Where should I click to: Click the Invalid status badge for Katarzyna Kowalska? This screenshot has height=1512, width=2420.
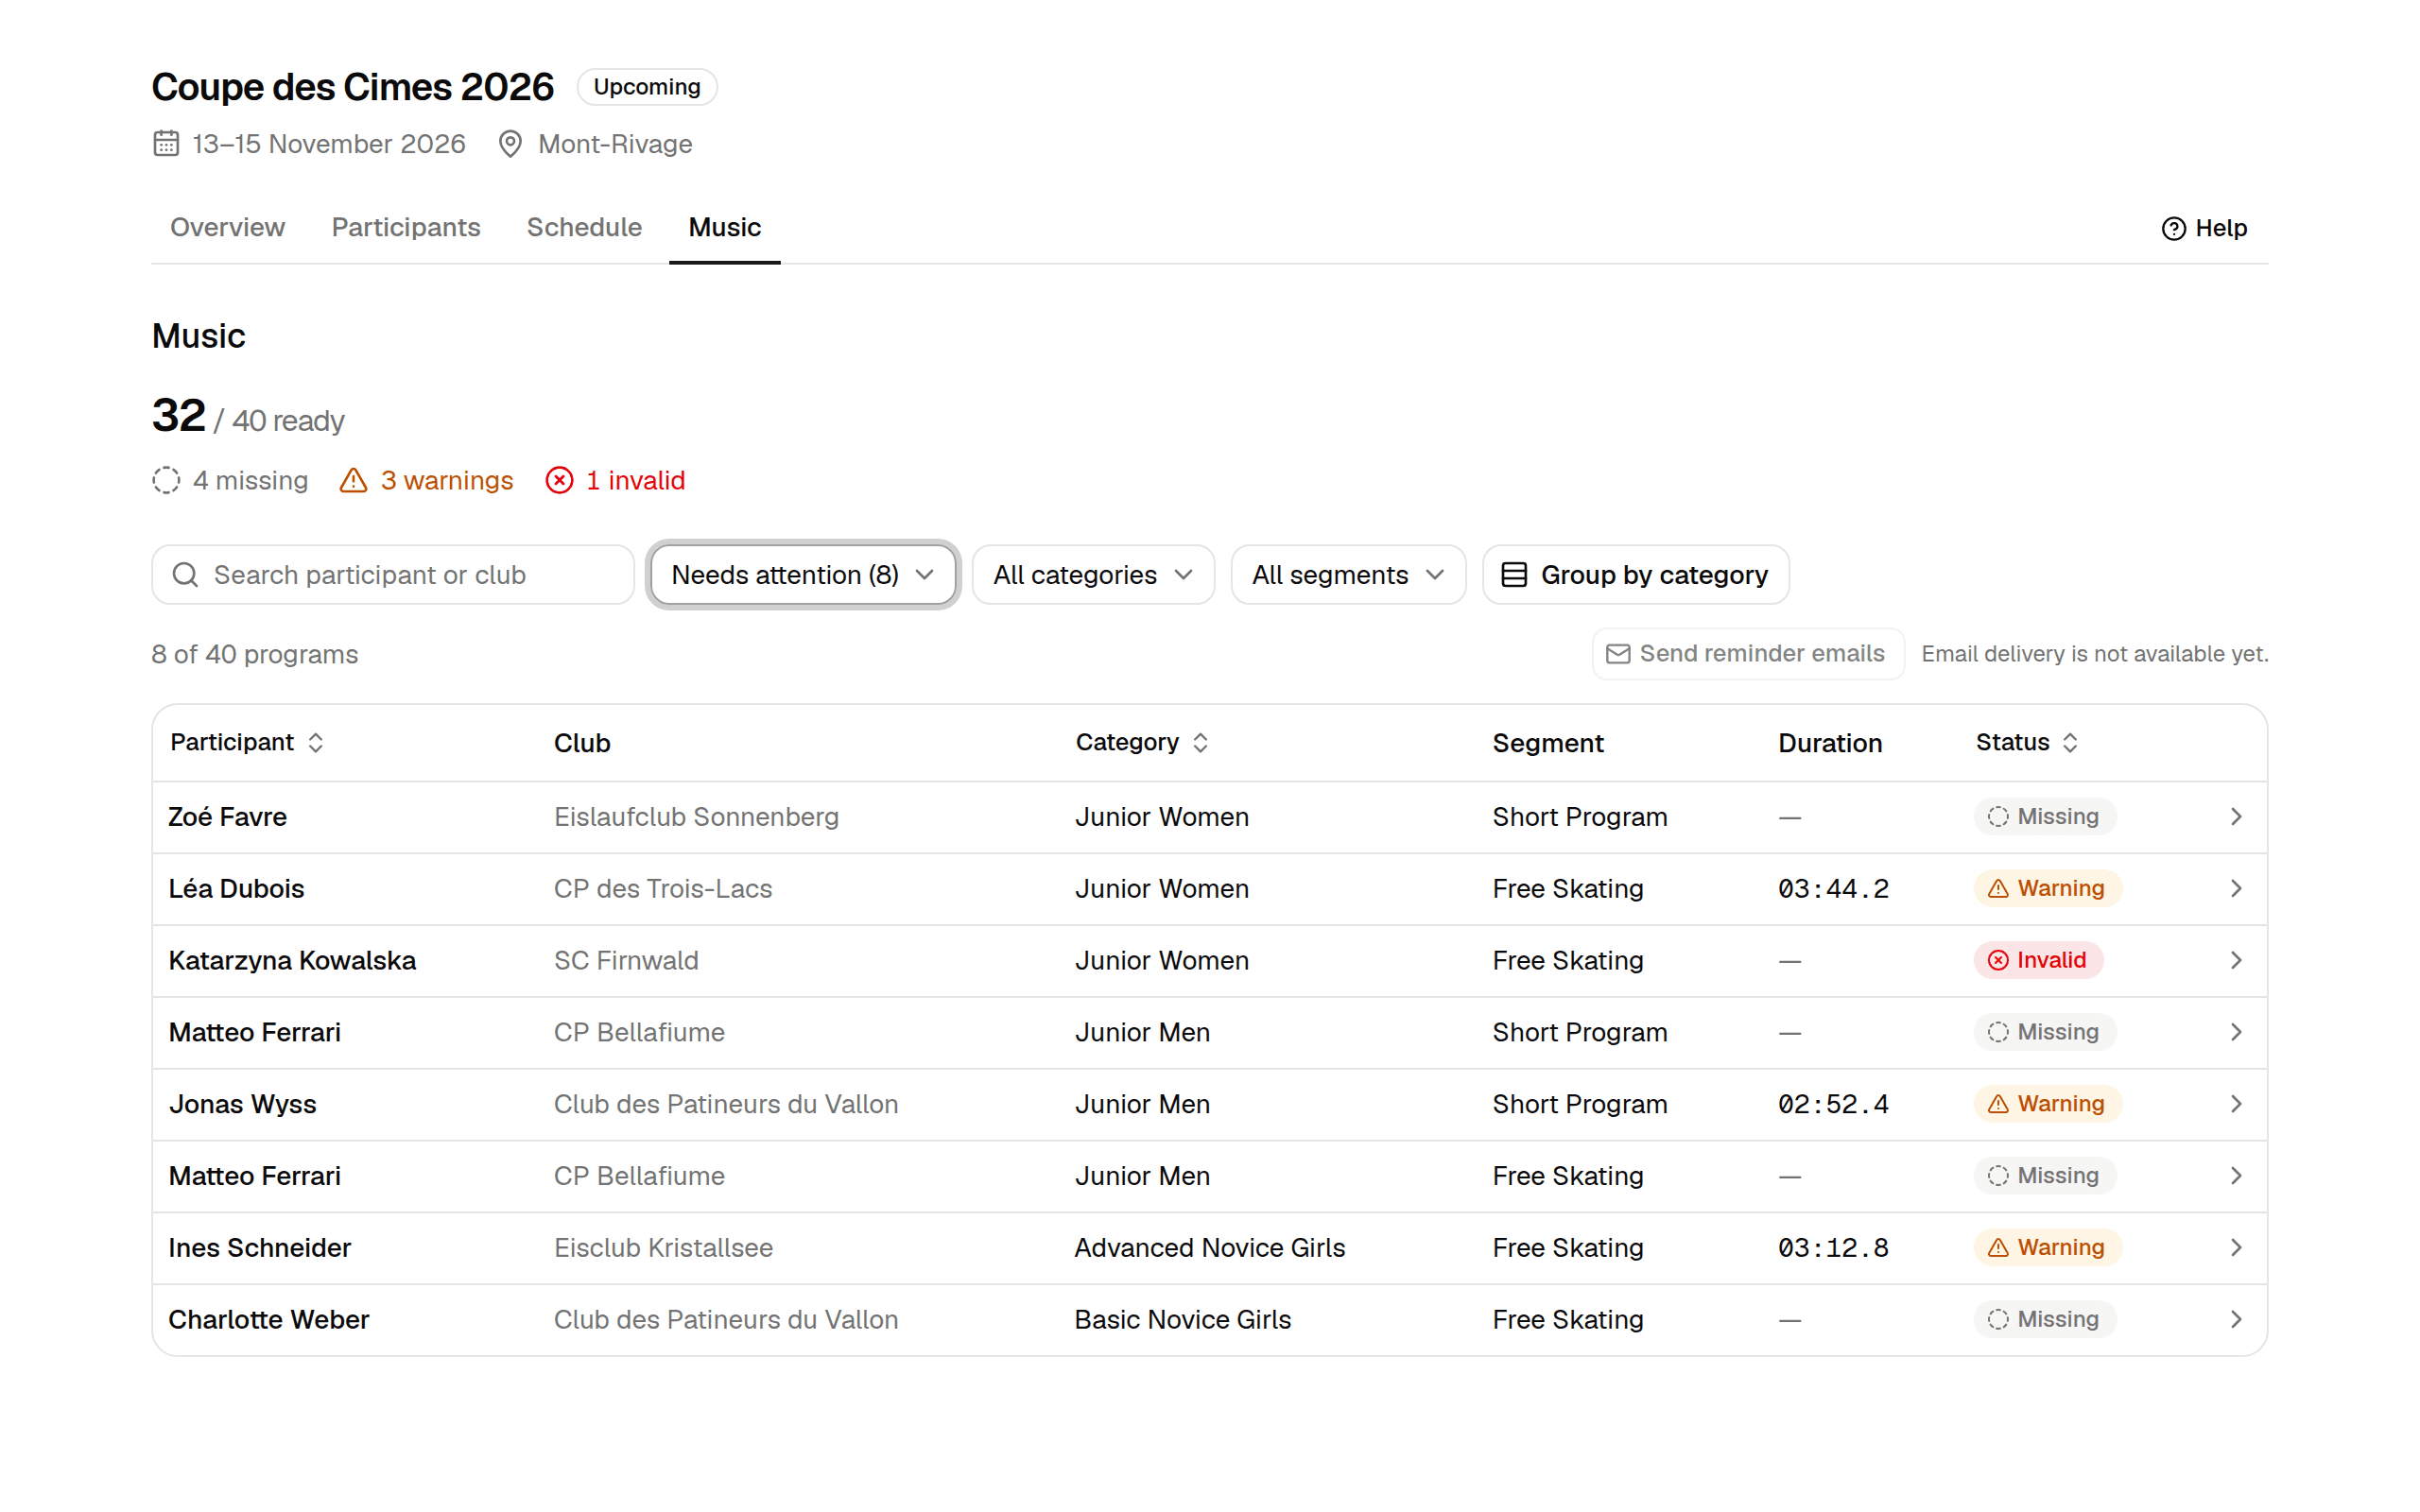[2037, 961]
